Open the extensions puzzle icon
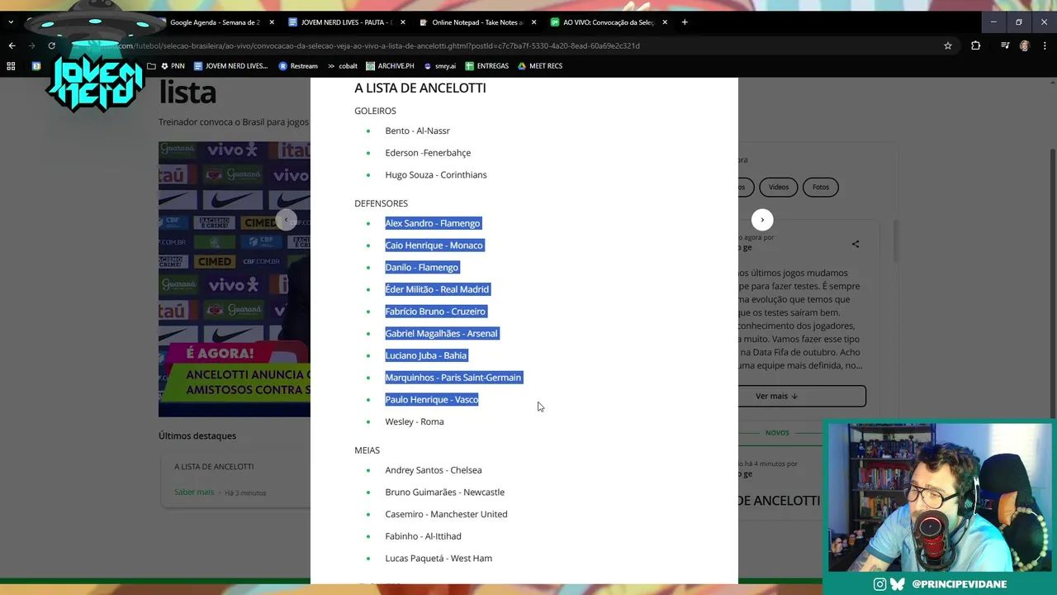 click(976, 45)
